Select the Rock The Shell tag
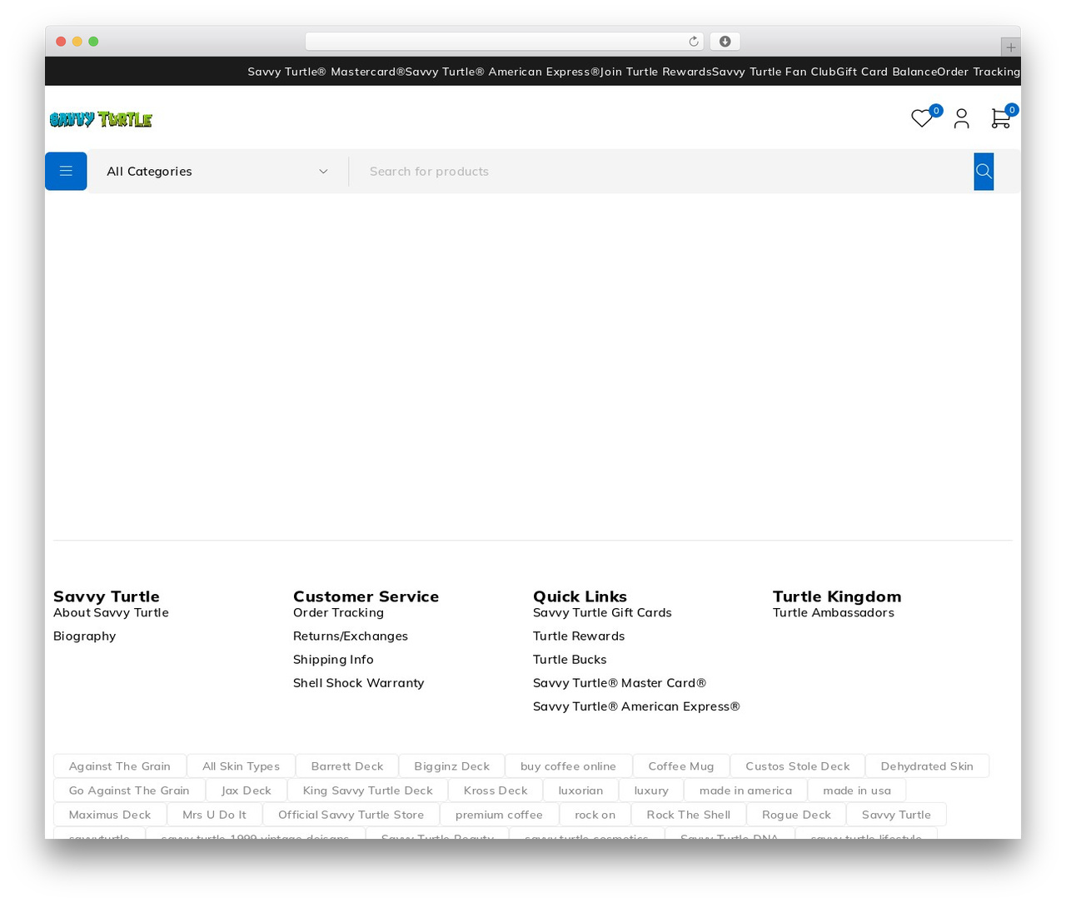 click(689, 815)
